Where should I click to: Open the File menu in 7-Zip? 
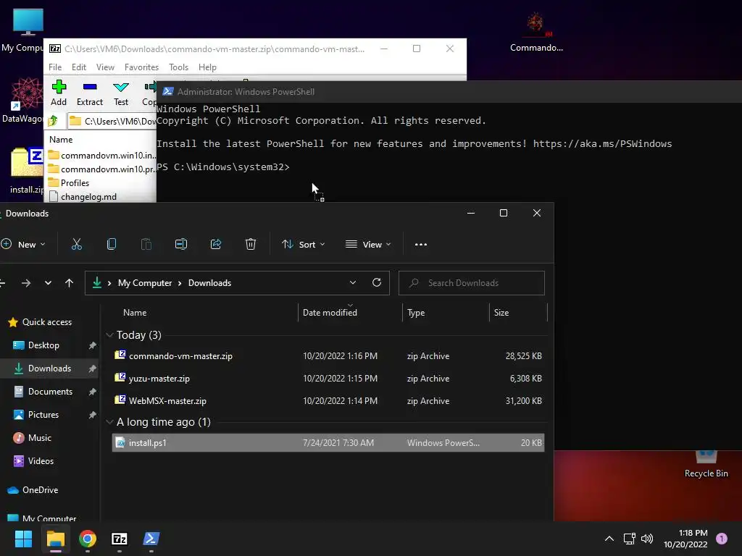55,67
